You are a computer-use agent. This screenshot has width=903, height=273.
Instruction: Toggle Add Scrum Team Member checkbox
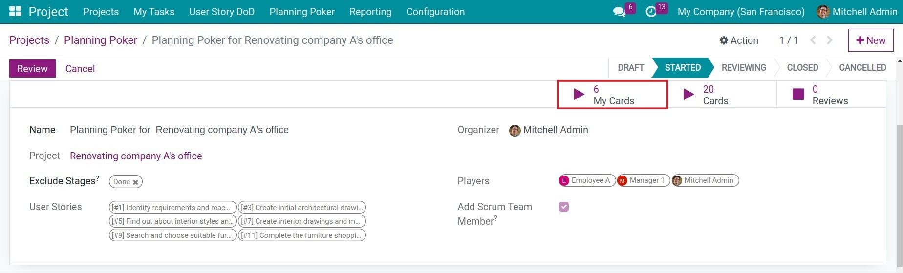pos(564,207)
